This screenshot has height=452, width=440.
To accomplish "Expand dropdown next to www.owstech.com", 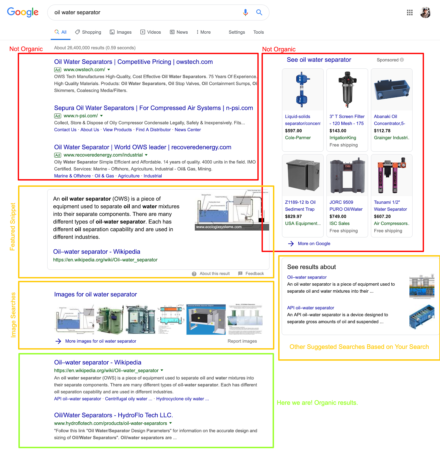I will click(x=109, y=69).
